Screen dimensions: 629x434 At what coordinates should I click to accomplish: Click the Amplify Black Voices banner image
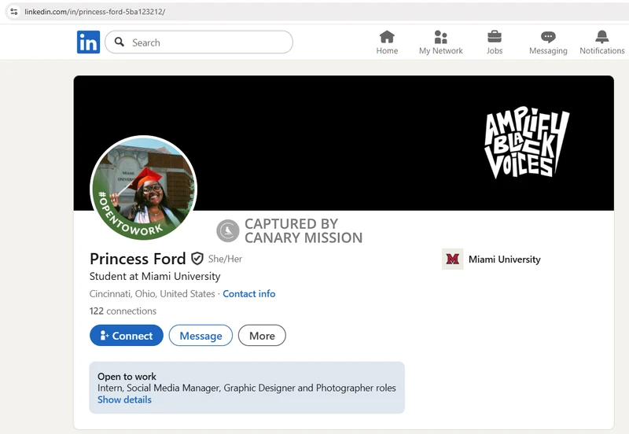pyautogui.click(x=527, y=143)
